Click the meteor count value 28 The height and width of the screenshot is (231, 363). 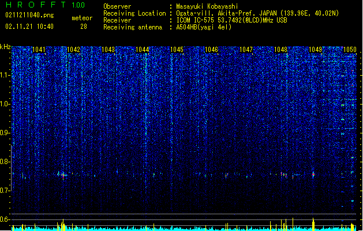tap(84, 27)
